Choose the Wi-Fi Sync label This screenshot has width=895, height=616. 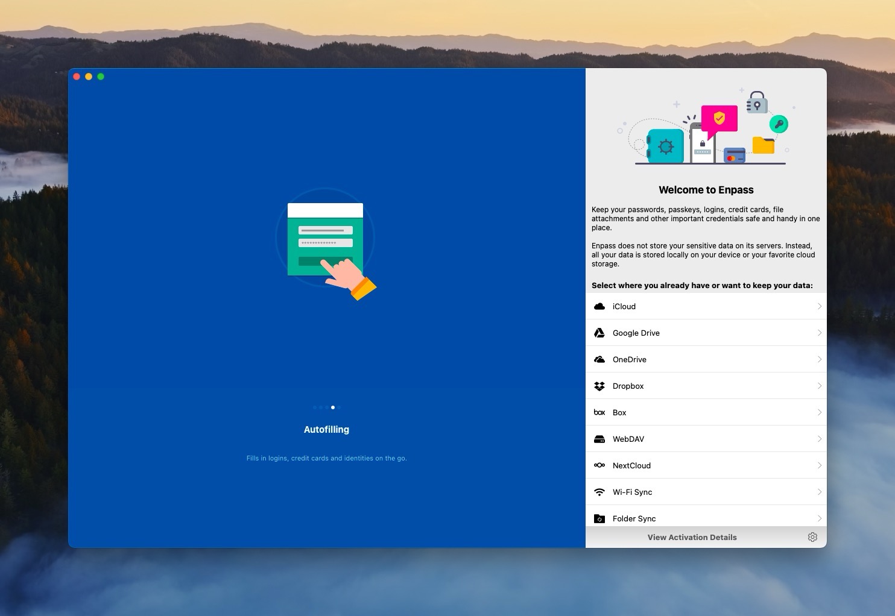coord(633,492)
